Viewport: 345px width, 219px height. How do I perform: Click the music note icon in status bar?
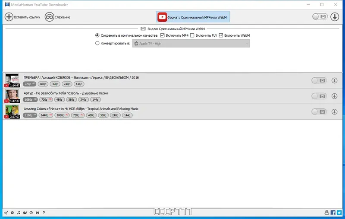coord(19,213)
